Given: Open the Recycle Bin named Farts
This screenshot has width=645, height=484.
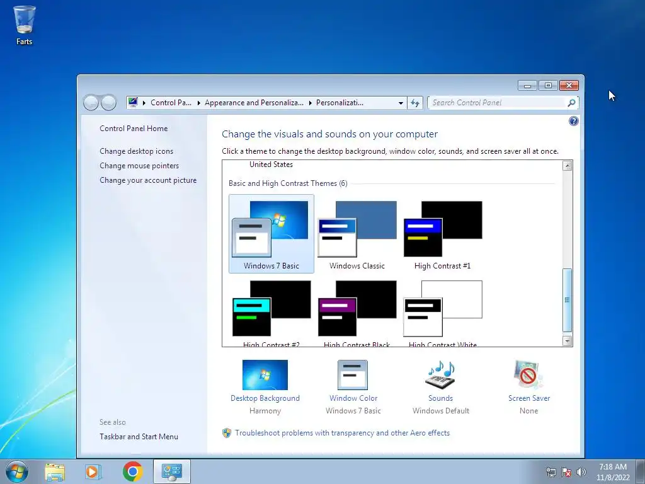Looking at the screenshot, I should click(x=25, y=25).
